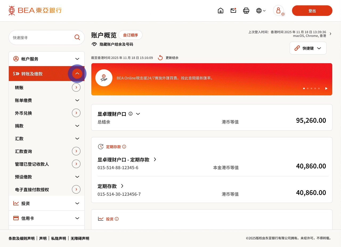Click the home icon in header
The height and width of the screenshot is (247, 341).
coord(221,11)
